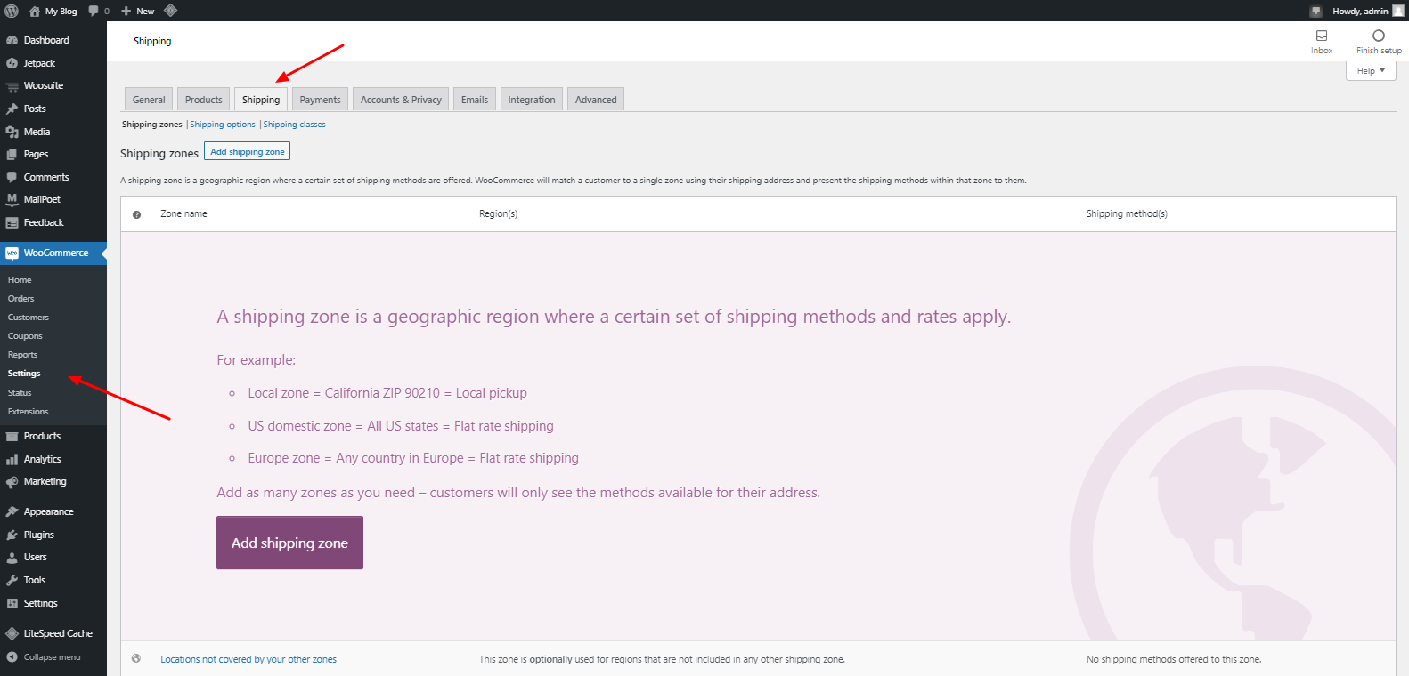Click the admin avatar in top bar
The image size is (1409, 676).
(x=1398, y=11)
